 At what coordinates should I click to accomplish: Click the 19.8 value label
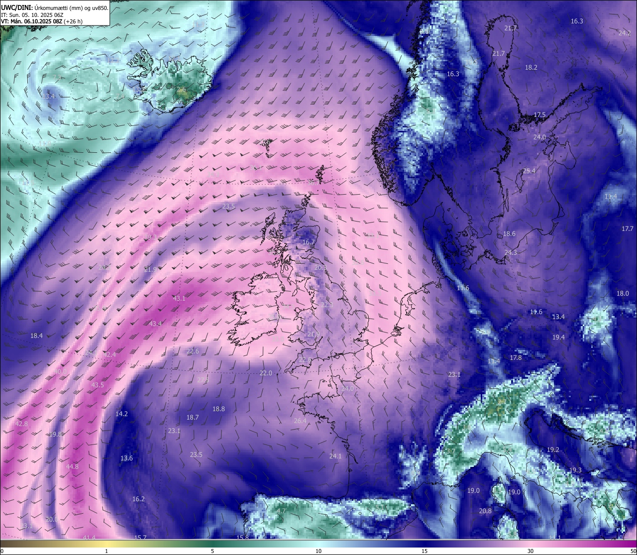tap(55, 435)
